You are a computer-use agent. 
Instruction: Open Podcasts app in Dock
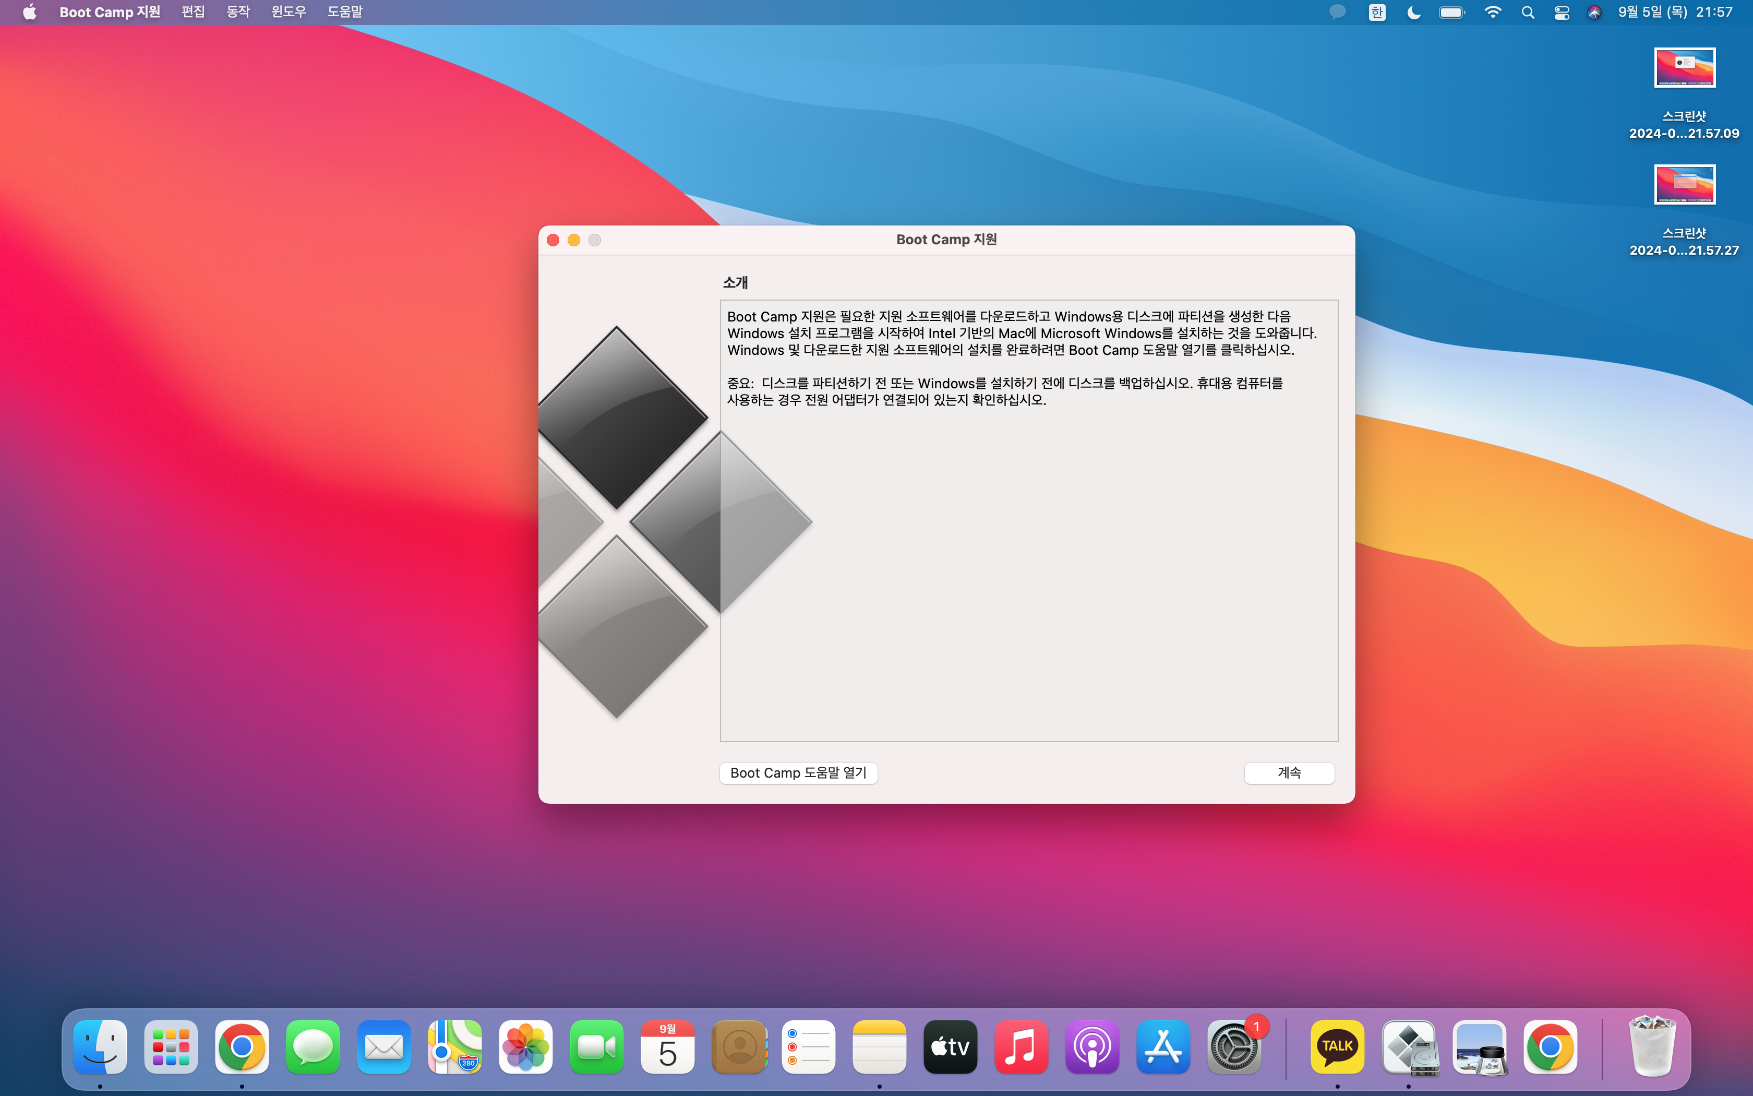pos(1092,1047)
